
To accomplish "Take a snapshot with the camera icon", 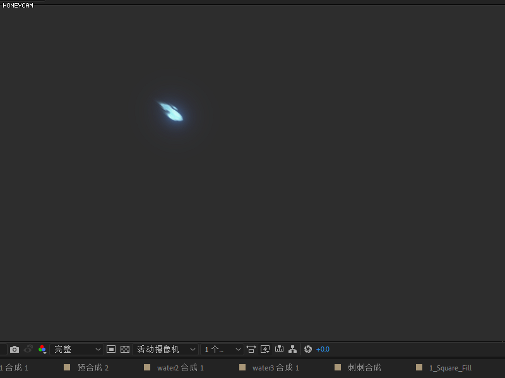I will click(14, 350).
